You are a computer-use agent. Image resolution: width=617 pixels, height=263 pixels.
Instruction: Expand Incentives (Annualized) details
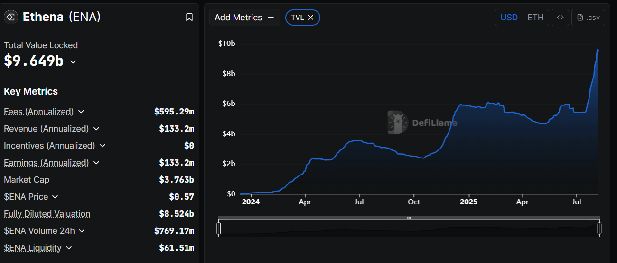(103, 146)
